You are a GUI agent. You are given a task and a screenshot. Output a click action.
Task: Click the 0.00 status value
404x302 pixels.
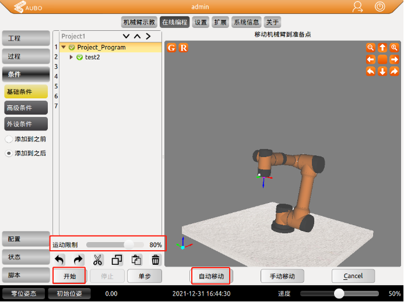tap(111, 294)
